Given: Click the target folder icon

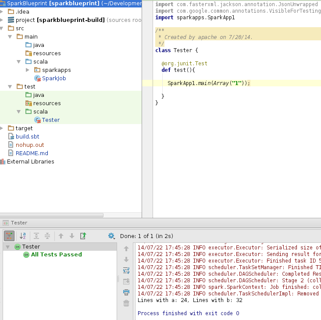Looking at the screenshot, I should tap(11, 128).
